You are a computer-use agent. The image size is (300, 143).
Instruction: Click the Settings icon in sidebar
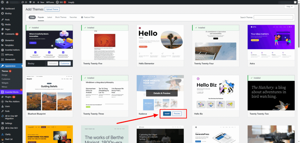pyautogui.click(x=2, y=123)
